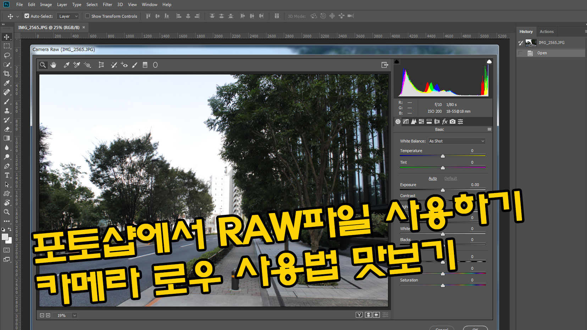Select the Camera Raw Zoom tool

(43, 65)
